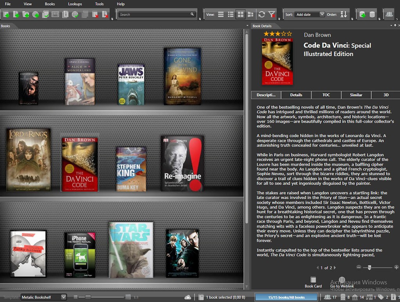Select the Description tab
This screenshot has height=302, width=400.
[x=266, y=95]
